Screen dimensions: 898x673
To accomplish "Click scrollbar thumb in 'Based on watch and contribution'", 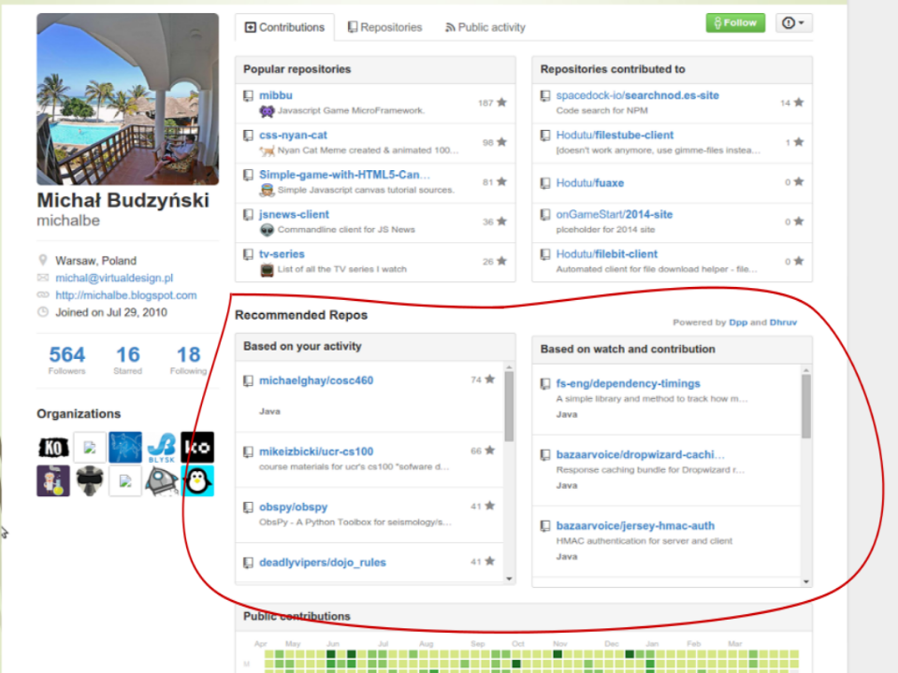I will (806, 407).
